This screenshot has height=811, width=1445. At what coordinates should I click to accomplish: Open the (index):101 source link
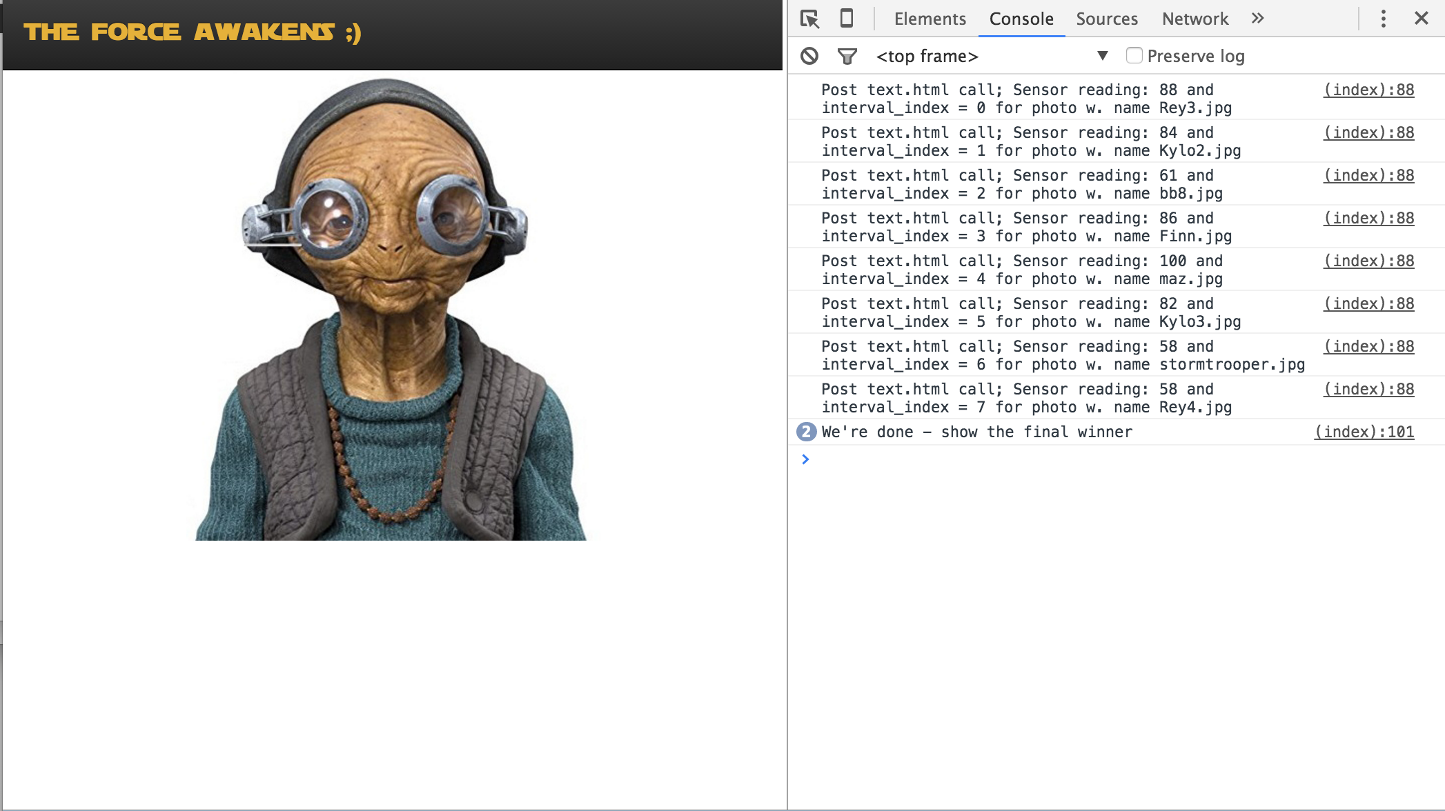point(1364,432)
